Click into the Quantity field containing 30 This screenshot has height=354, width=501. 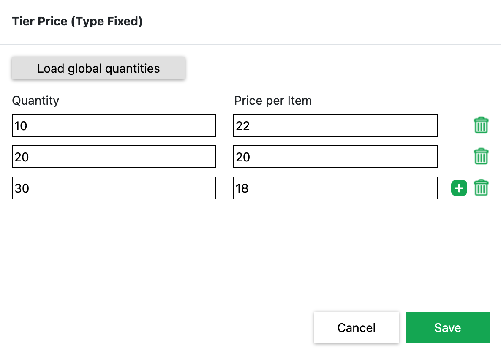pos(114,188)
